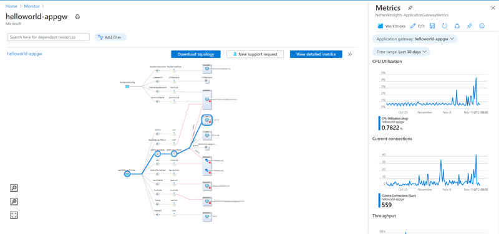499x234 pixels.
Task: Open New support request
Action: coord(255,54)
